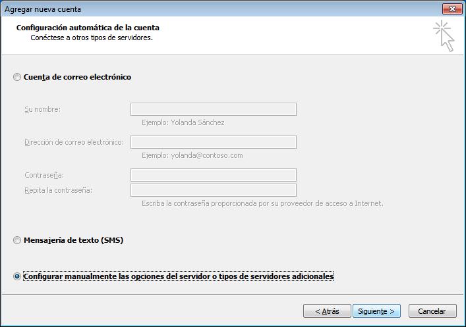Image resolution: width=466 pixels, height=327 pixels.
Task: Click the Su nombre input field
Action: (x=214, y=109)
